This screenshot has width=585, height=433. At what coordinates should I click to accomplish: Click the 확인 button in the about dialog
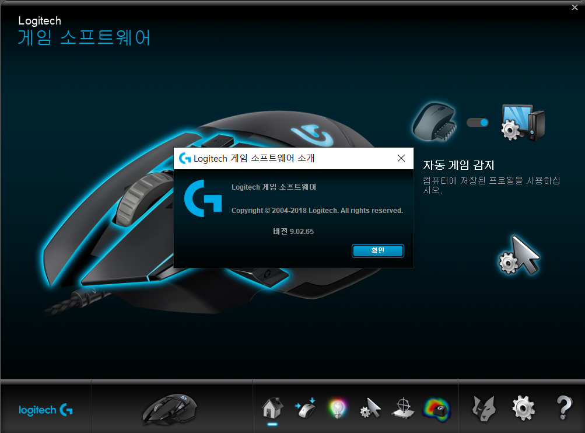(377, 250)
